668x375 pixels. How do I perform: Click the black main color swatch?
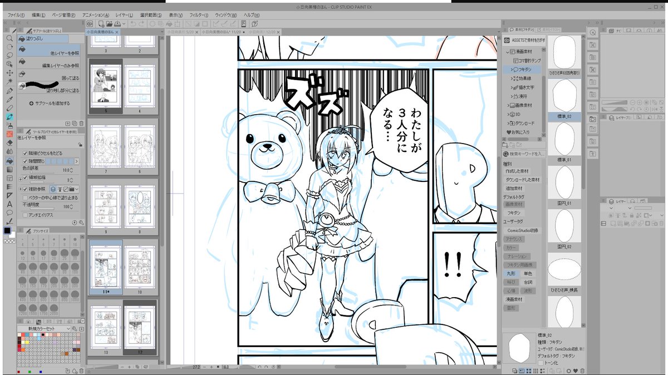(7, 230)
